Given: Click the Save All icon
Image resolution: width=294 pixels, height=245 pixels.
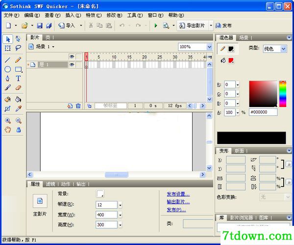Looking at the screenshot, I should (49, 26).
